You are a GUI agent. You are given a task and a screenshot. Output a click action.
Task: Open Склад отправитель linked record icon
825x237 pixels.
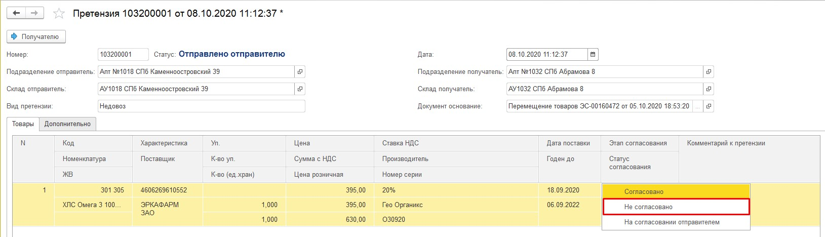pyautogui.click(x=300, y=89)
